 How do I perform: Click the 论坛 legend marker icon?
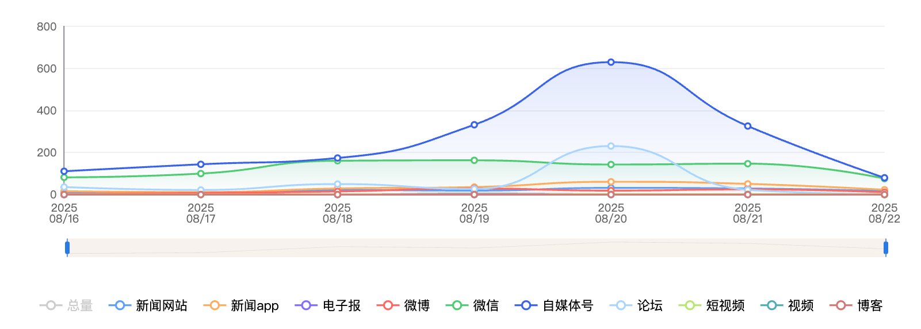pyautogui.click(x=621, y=305)
